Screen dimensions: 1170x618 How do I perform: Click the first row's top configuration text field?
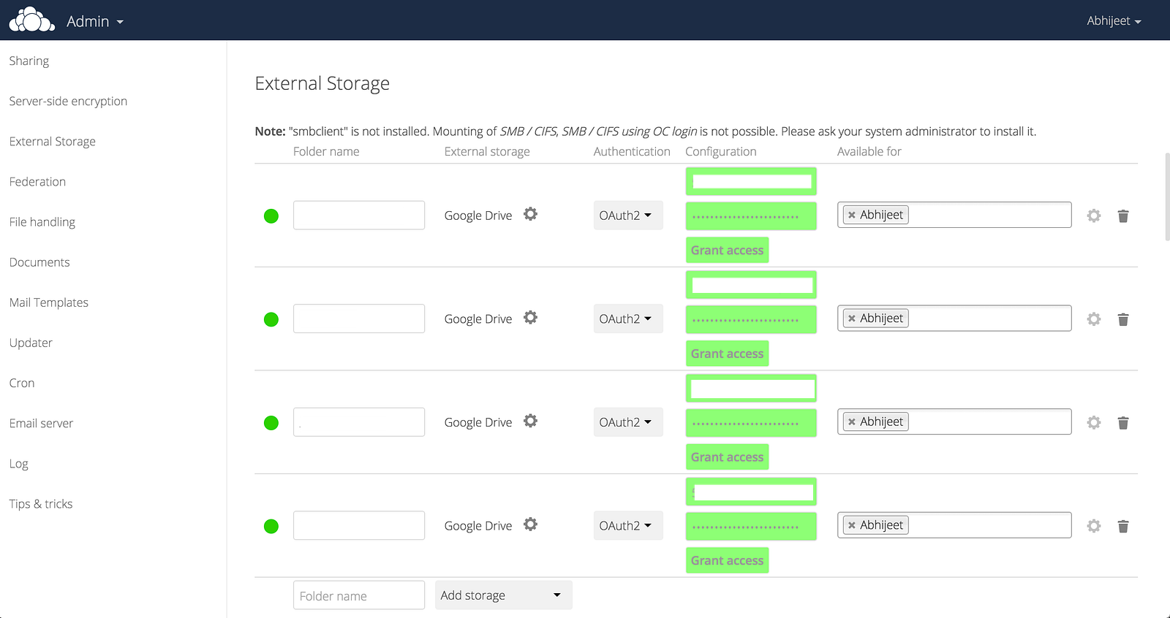751,181
